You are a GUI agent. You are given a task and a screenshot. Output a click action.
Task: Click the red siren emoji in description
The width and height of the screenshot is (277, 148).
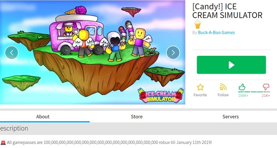[x=3, y=142]
